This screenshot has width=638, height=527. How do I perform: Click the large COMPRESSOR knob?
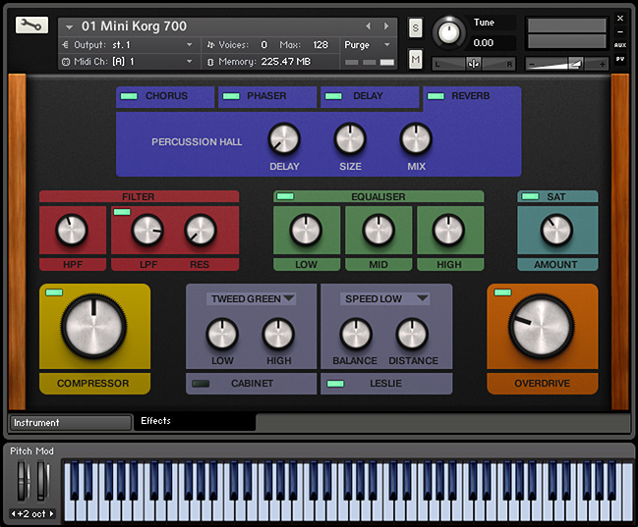click(93, 326)
